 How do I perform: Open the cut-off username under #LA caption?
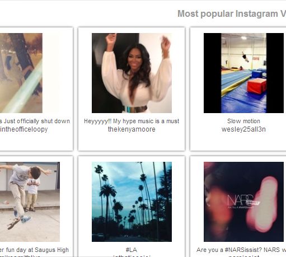pos(132,256)
